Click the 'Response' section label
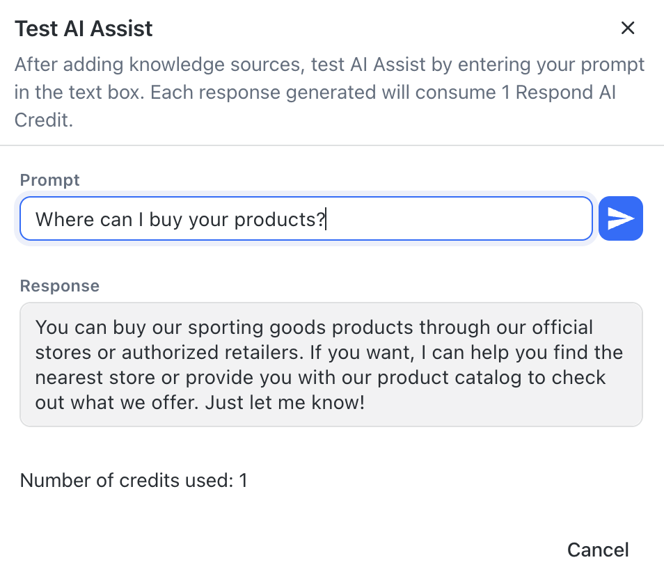664x576 pixels. tap(59, 286)
